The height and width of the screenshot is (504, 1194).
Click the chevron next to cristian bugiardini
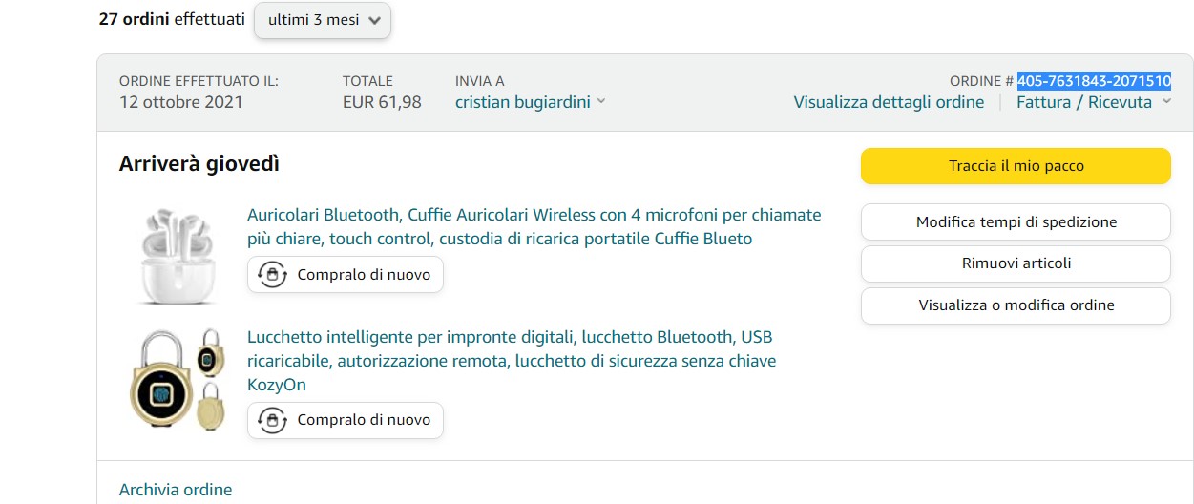601,102
